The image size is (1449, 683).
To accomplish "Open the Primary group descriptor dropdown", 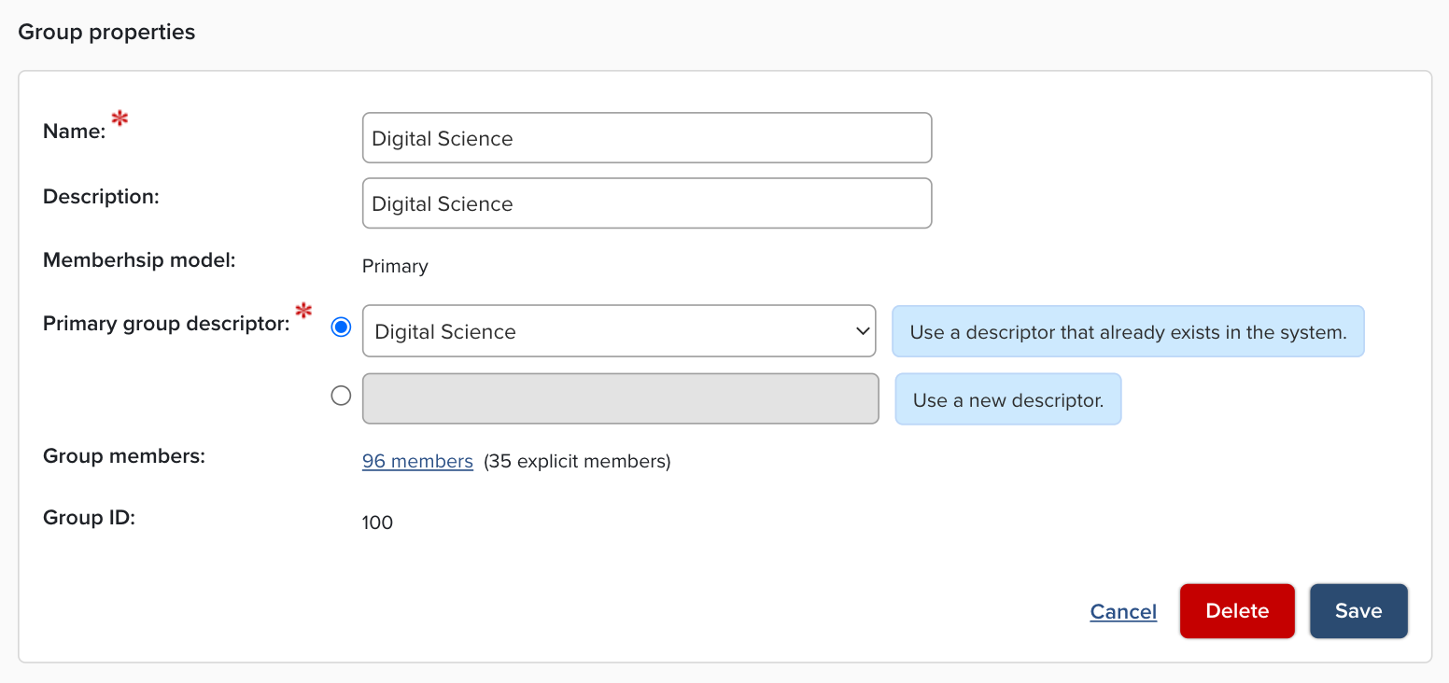I will 618,331.
